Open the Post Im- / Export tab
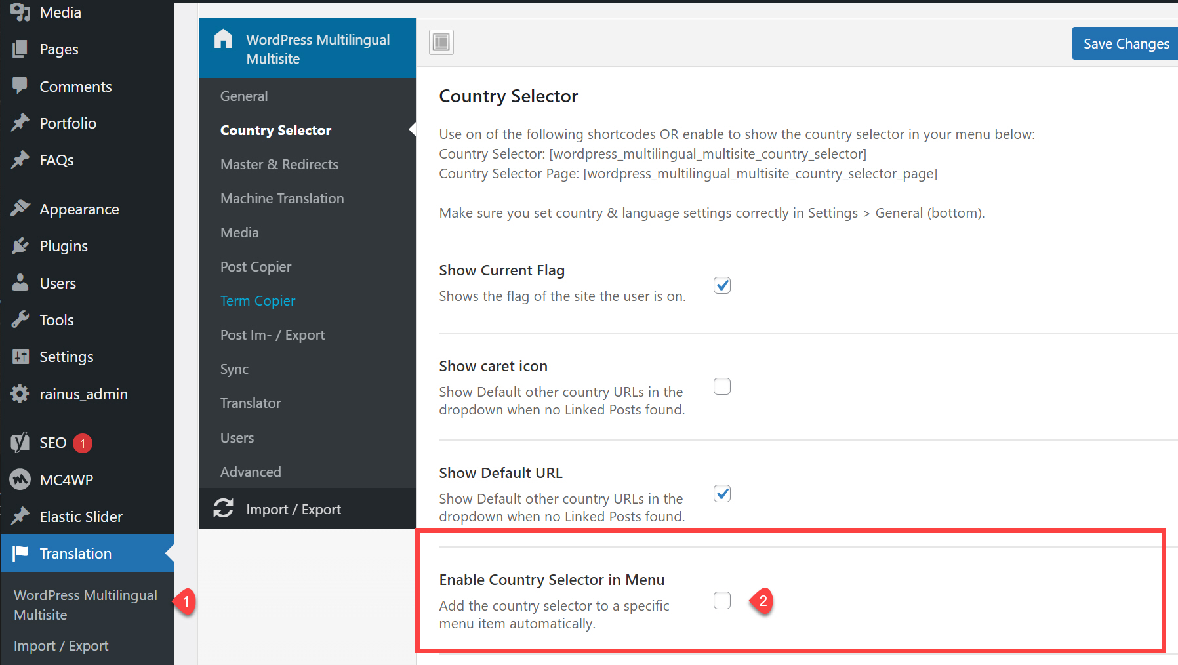 coord(308,334)
